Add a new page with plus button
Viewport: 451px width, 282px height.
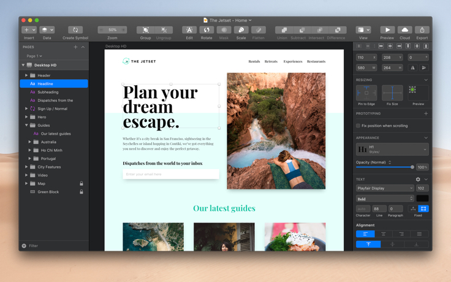pos(75,47)
